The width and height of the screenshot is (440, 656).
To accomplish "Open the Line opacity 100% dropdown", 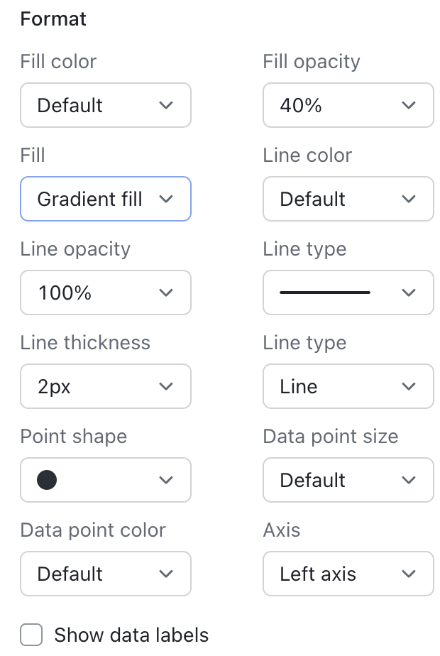I will pyautogui.click(x=105, y=293).
